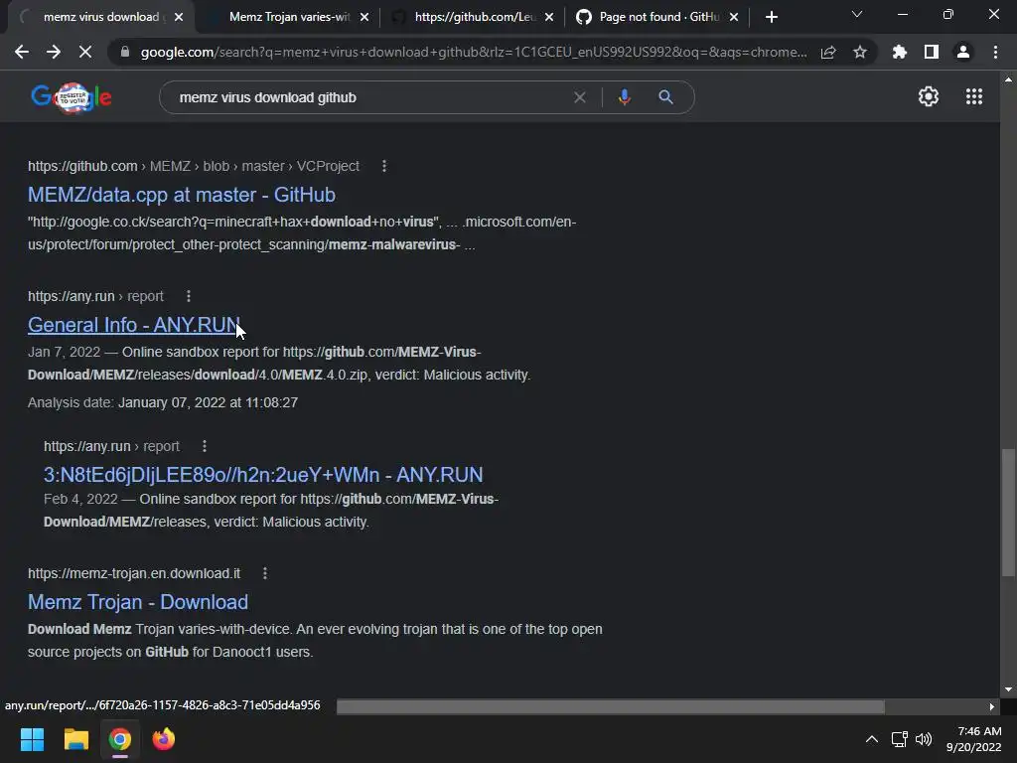Switch to the 'Memz Trojan varies-wit' tab

pyautogui.click(x=289, y=17)
